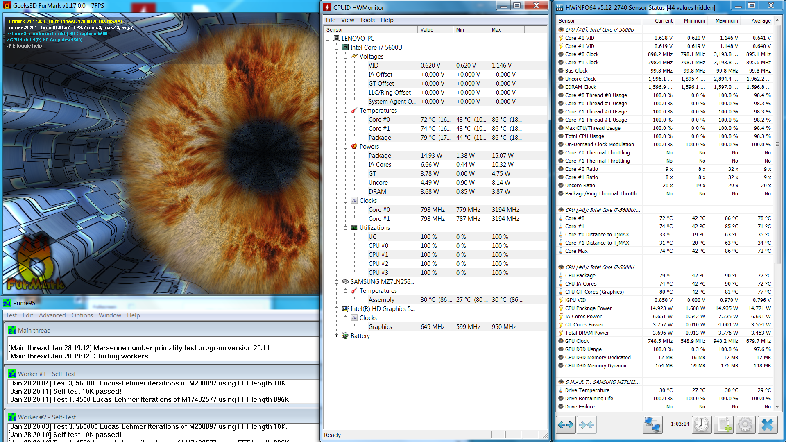Collapse the Intel Core i7 5600U node
The height and width of the screenshot is (442, 786).
[x=336, y=48]
